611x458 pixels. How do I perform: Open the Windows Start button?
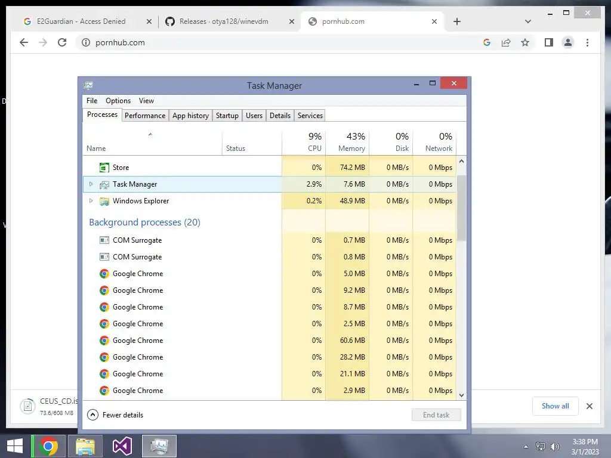(15, 446)
